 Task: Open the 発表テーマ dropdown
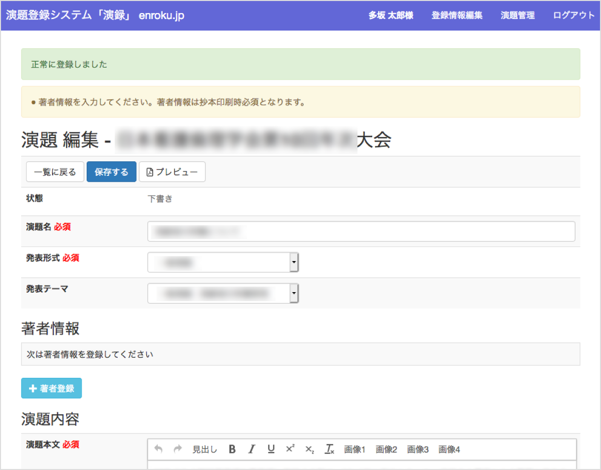point(223,293)
